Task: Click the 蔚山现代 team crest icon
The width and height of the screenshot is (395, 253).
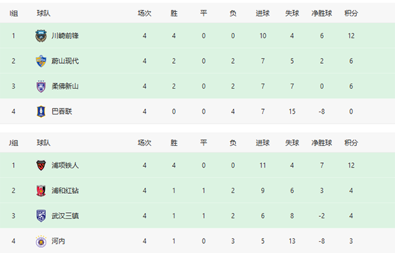Action: point(41,61)
